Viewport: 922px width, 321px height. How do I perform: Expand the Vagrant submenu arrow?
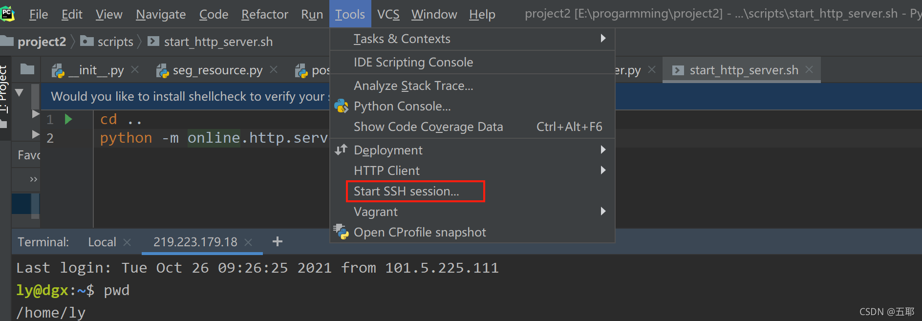(603, 211)
